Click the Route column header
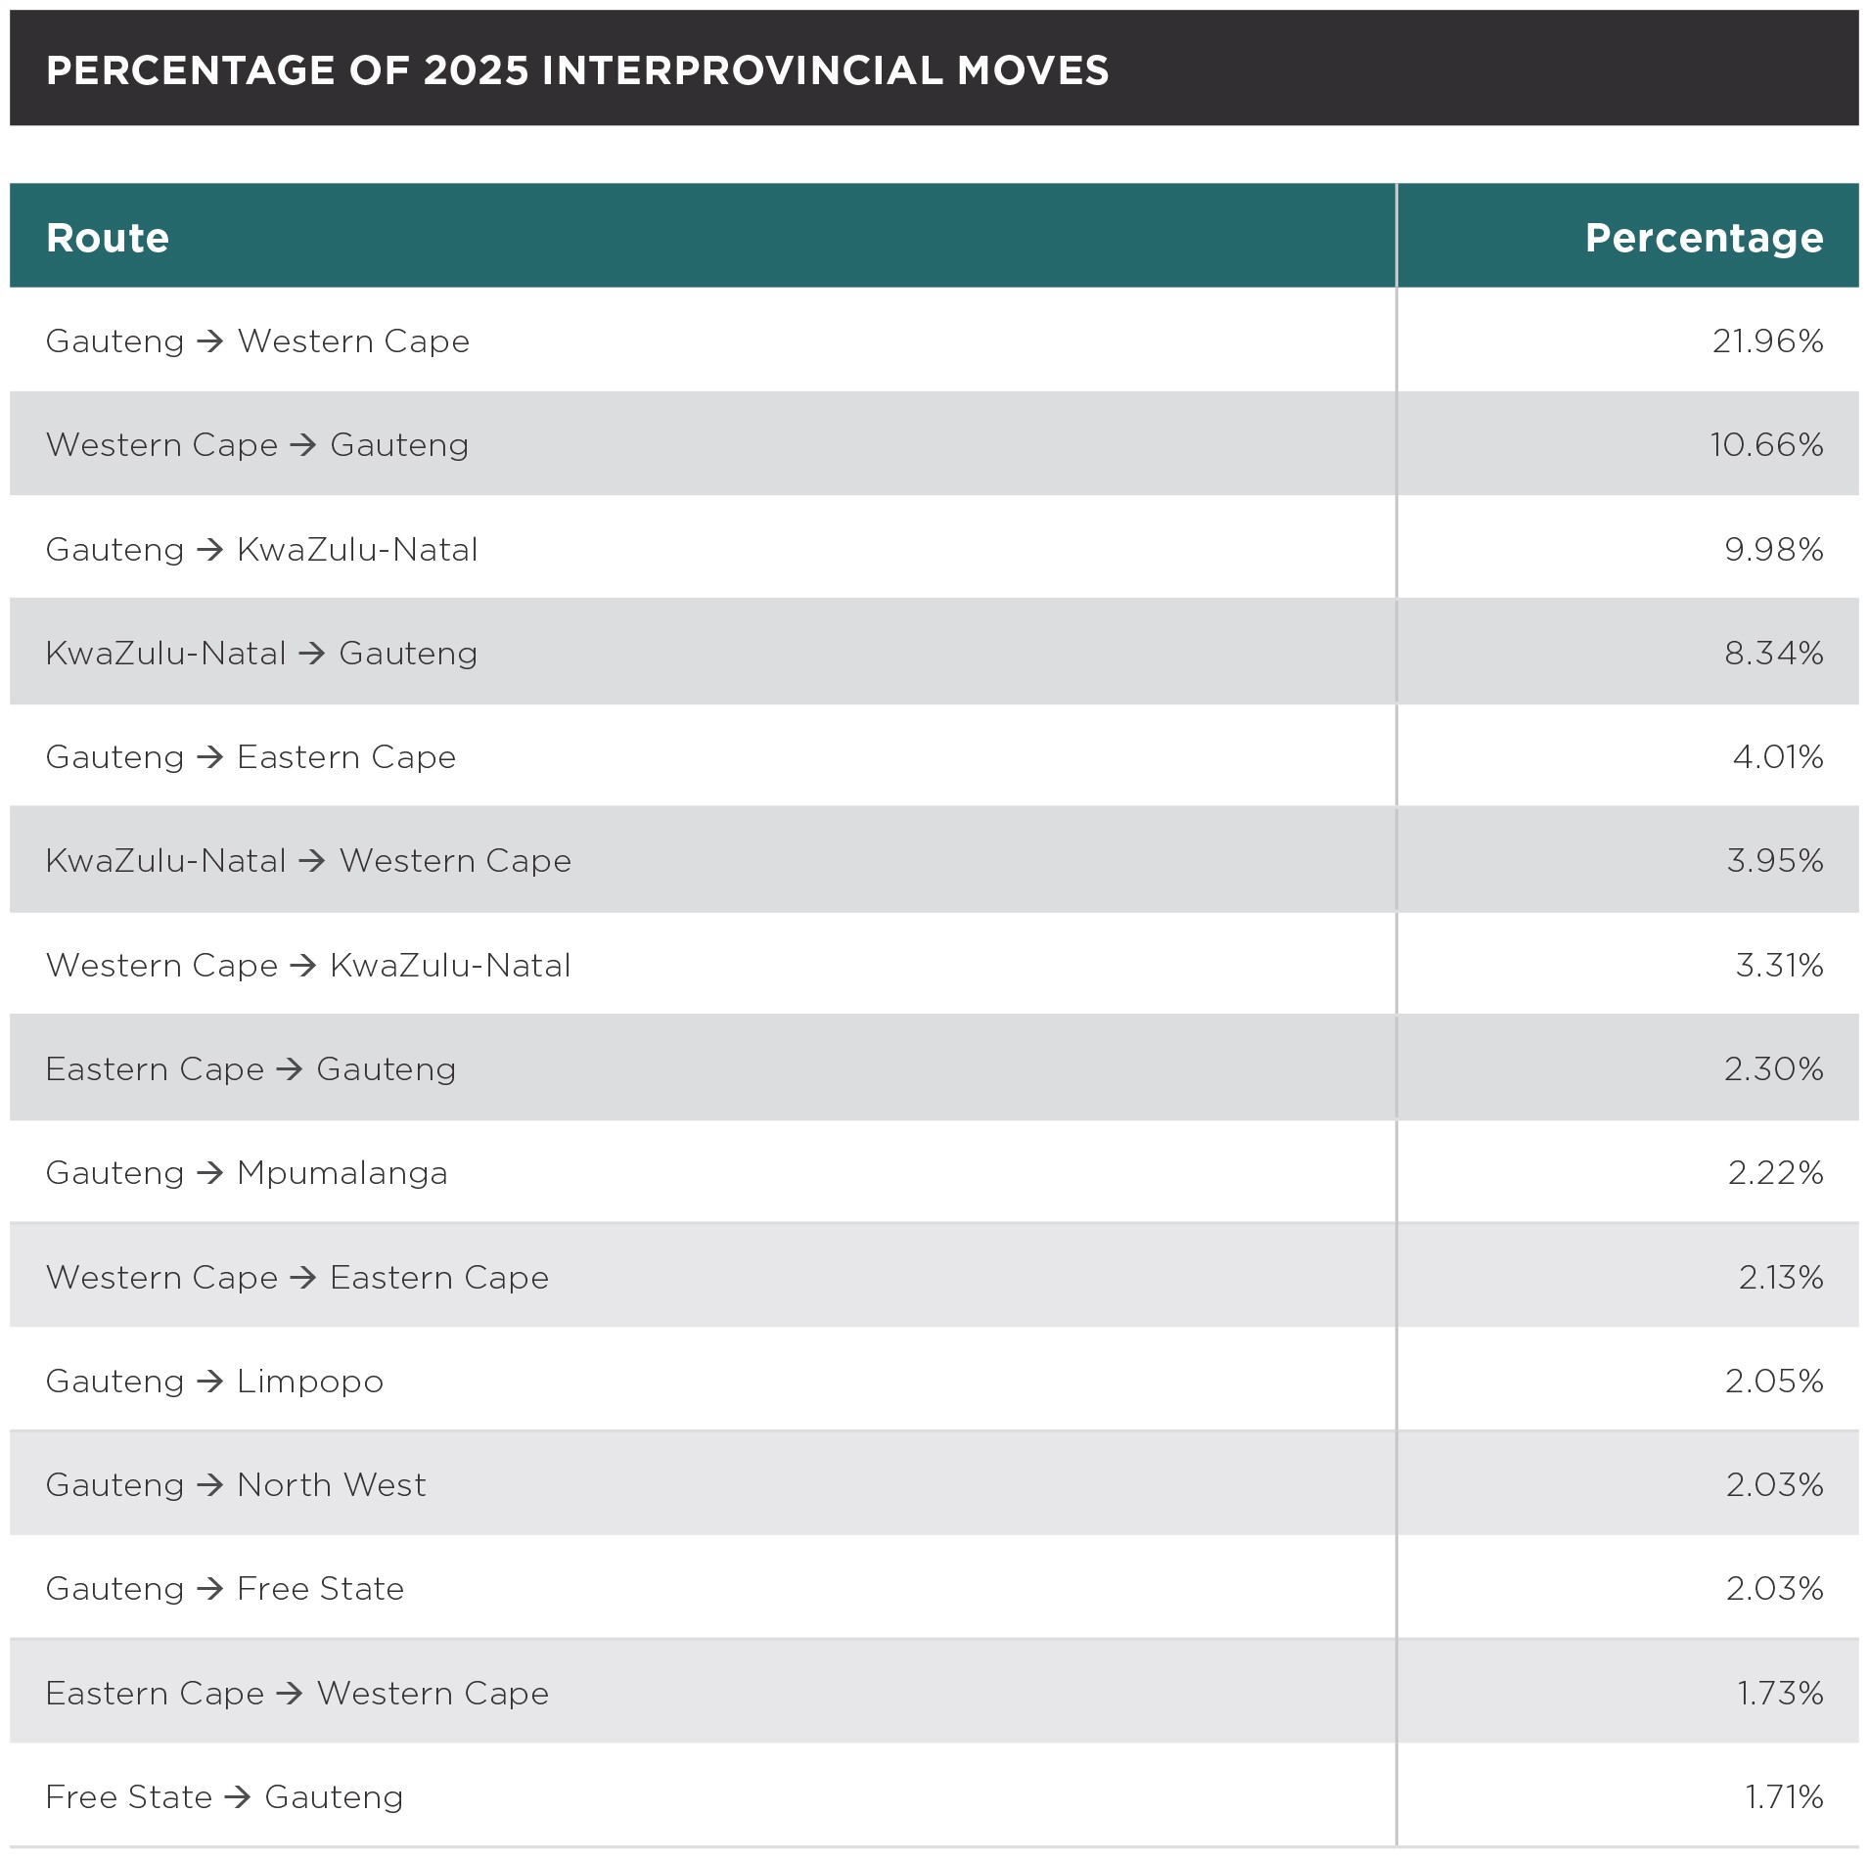Image resolution: width=1869 pixels, height=1859 pixels. pyautogui.click(x=108, y=238)
